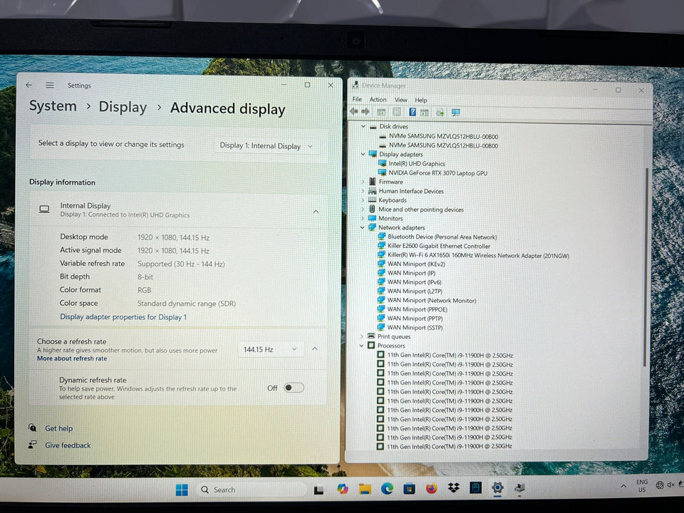Click the Get help link
The height and width of the screenshot is (513, 684).
pyautogui.click(x=59, y=428)
